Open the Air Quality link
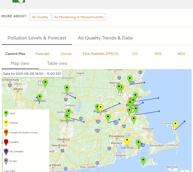 [40, 17]
